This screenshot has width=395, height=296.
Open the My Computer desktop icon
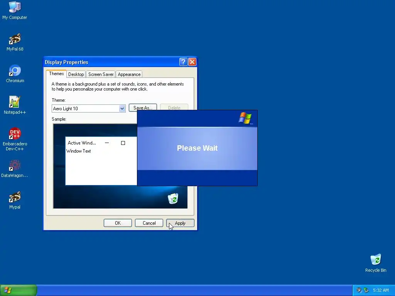[x=15, y=10]
